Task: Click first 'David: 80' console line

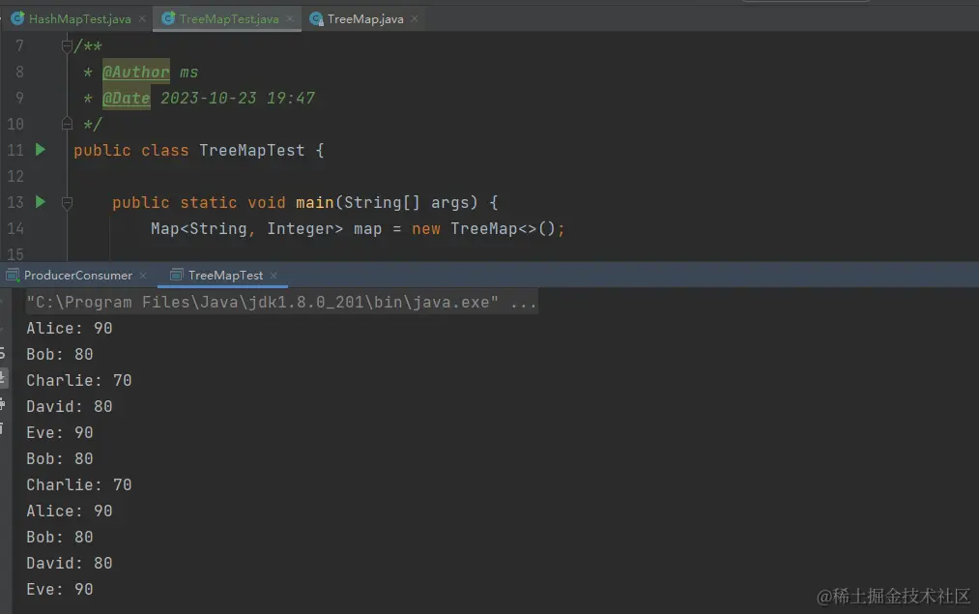Action: coord(70,407)
